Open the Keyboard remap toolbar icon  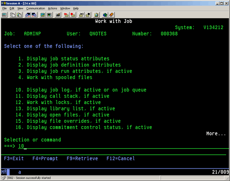(x=58, y=15)
